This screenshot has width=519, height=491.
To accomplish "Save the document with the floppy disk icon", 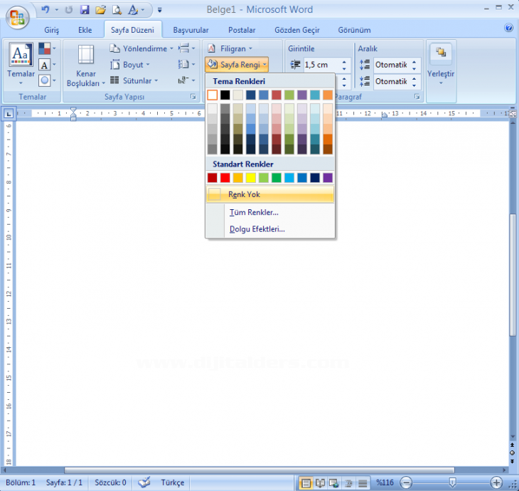I will click(x=85, y=10).
